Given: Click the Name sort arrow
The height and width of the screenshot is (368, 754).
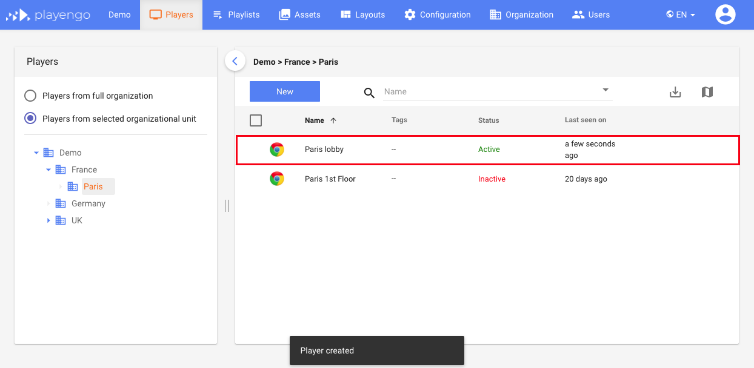Looking at the screenshot, I should click(x=333, y=120).
